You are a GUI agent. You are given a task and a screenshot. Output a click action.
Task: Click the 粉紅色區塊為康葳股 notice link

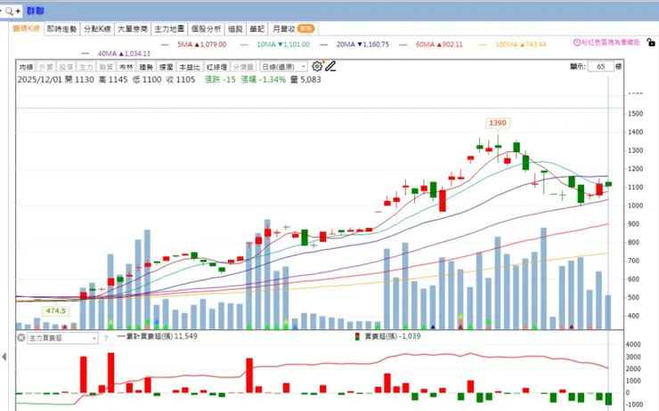coord(611,43)
